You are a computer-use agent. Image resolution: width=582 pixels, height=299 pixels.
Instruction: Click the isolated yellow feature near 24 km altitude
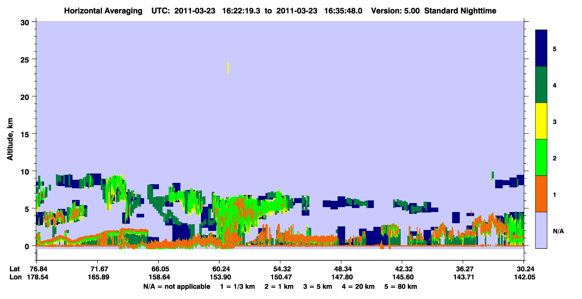point(228,68)
